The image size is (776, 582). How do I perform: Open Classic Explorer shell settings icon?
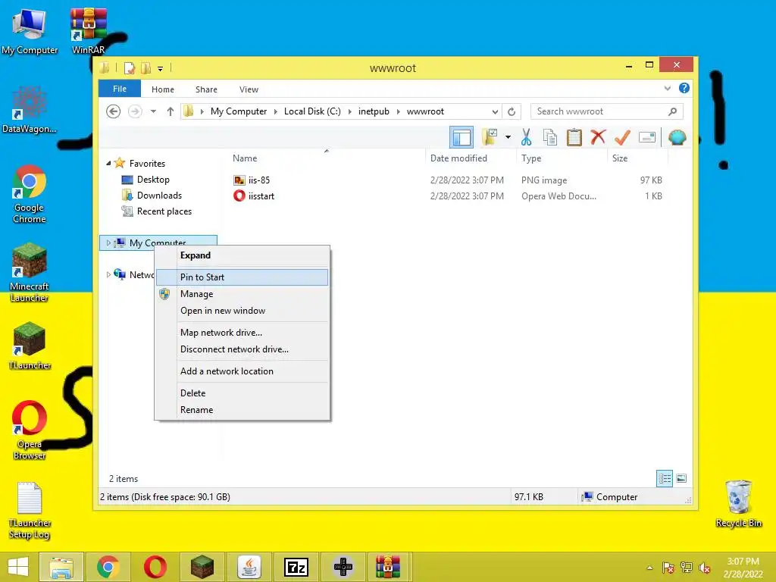tap(677, 137)
